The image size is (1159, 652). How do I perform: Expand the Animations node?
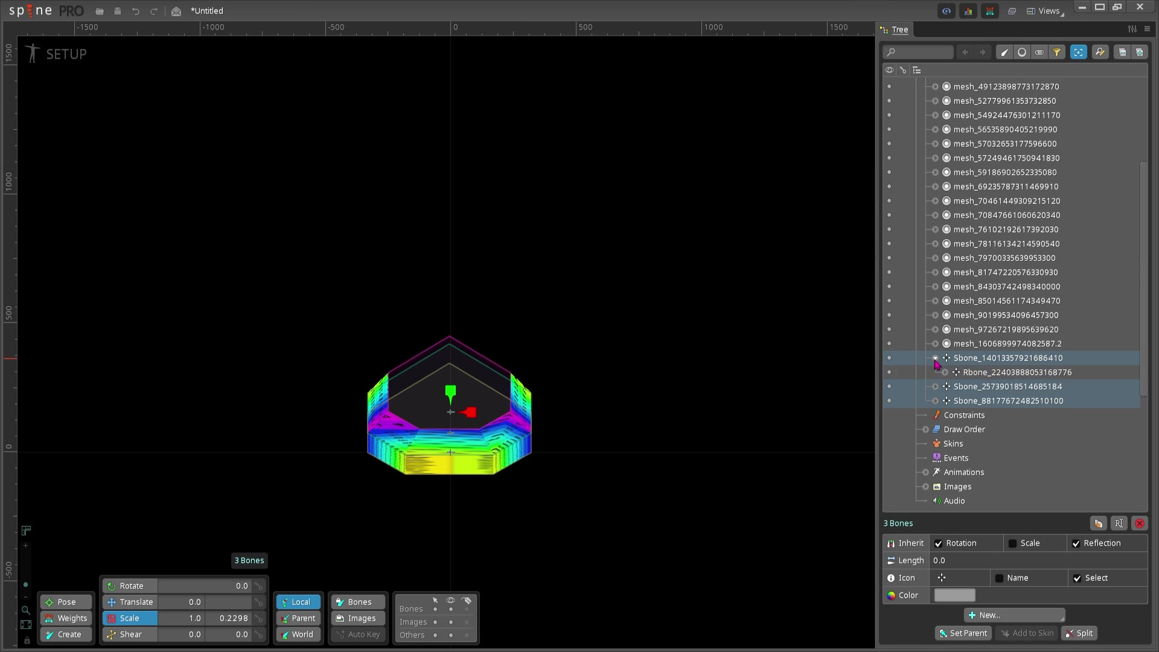click(925, 472)
